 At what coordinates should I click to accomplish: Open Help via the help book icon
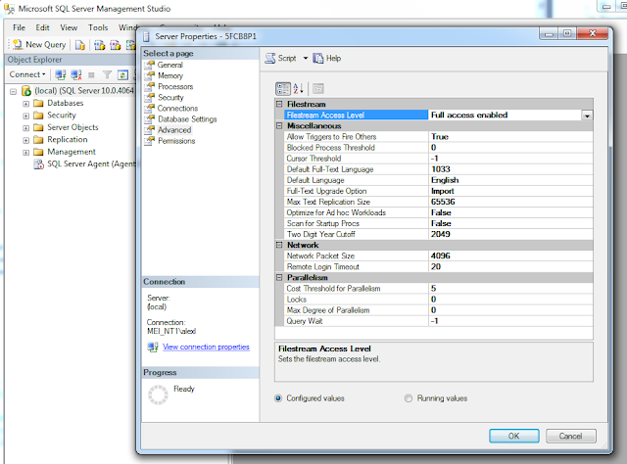coord(317,59)
